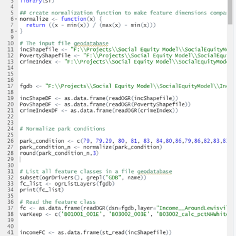Click the variable name 'incShapefile' on line 11
Viewport: 236px width, 236px height.
(39, 50)
